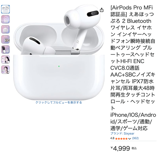
Task: Open the large AirPods product image
Action: pyautogui.click(x=59, y=53)
